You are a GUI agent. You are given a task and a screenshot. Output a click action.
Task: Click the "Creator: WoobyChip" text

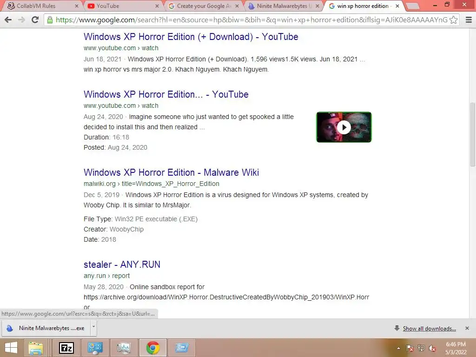[113, 229]
